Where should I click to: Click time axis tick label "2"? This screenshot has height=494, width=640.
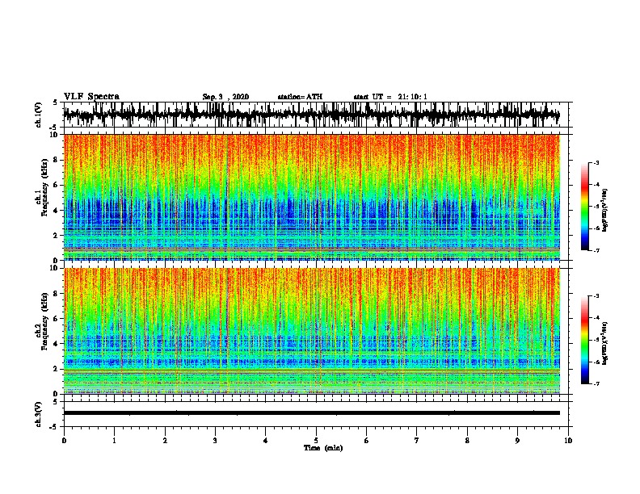point(165,441)
